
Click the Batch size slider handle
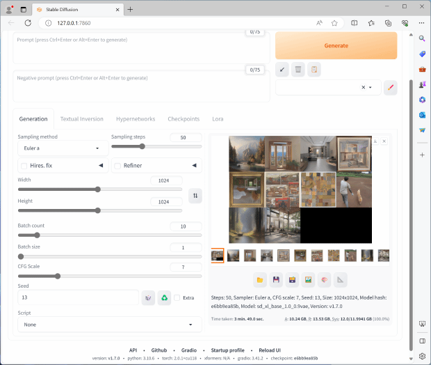pyautogui.click(x=21, y=256)
